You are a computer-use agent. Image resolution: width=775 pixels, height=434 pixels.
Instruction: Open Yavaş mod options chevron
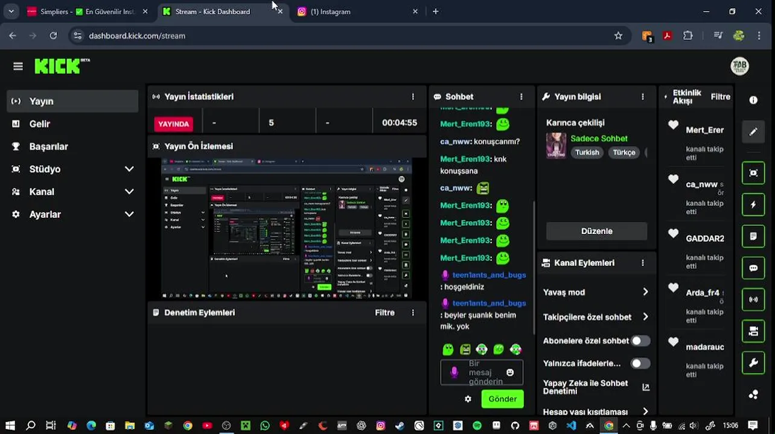pos(645,292)
